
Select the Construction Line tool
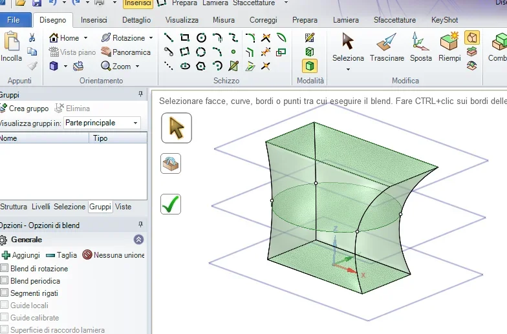coord(168,66)
